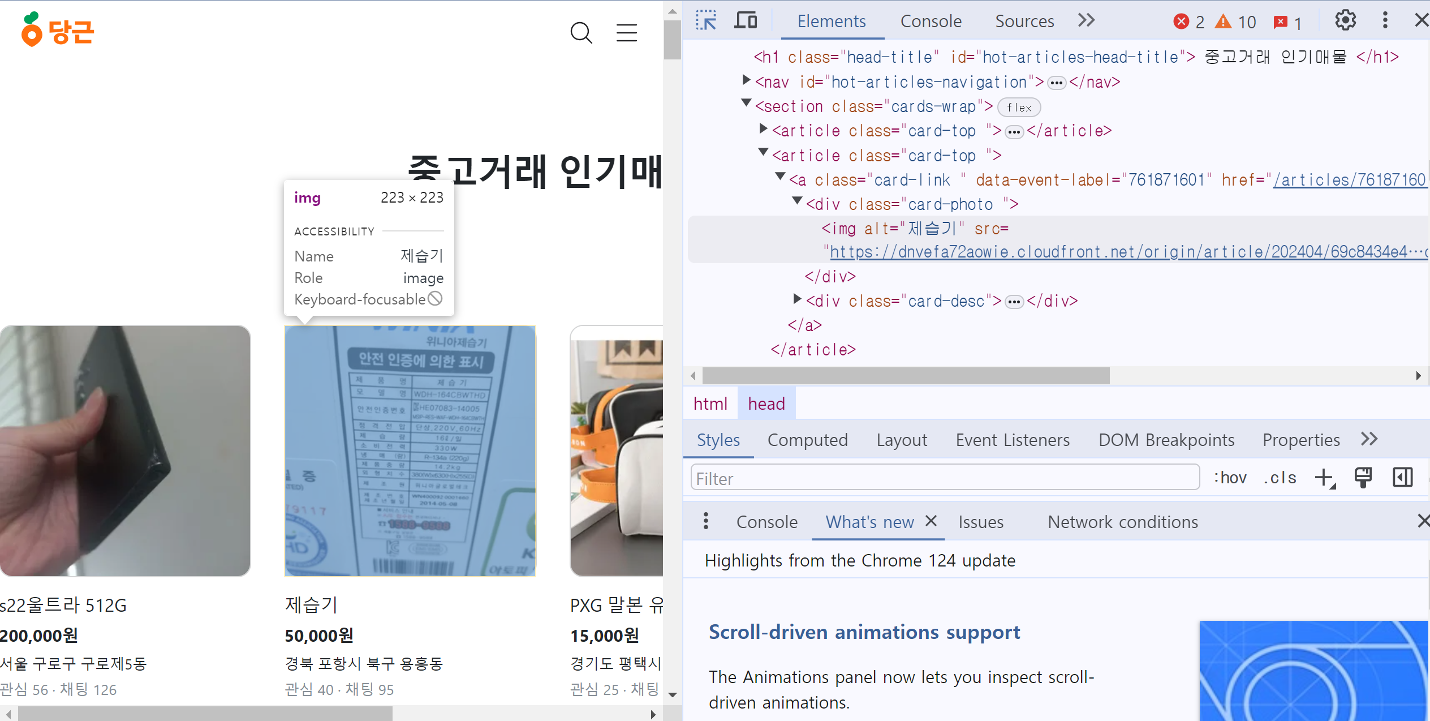Expand the nav hot-articles-navigation node

(746, 81)
